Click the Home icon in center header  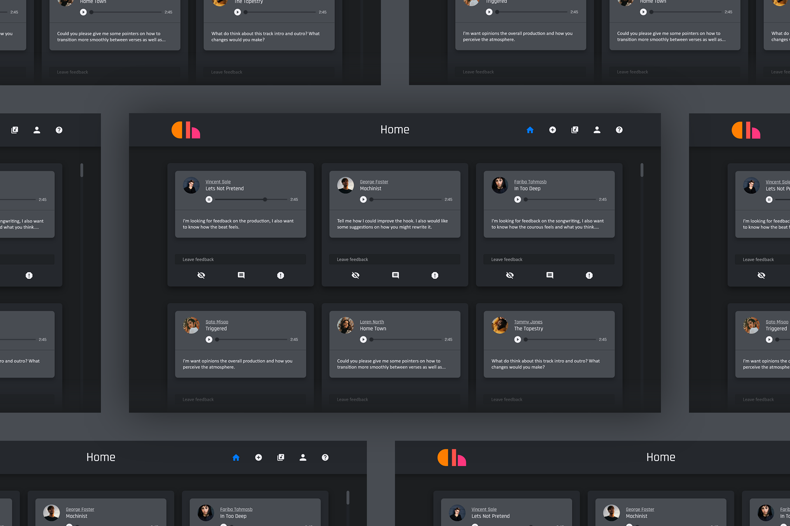coord(530,130)
